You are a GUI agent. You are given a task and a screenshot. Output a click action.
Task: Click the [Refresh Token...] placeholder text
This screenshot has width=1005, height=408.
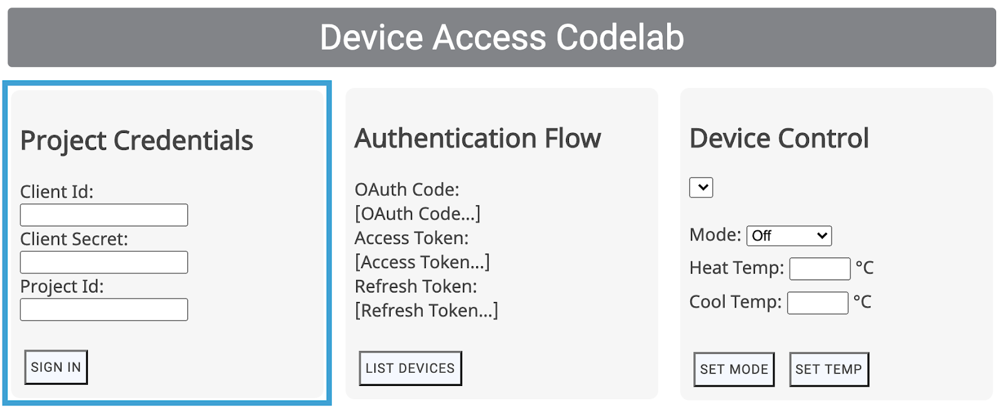click(426, 310)
